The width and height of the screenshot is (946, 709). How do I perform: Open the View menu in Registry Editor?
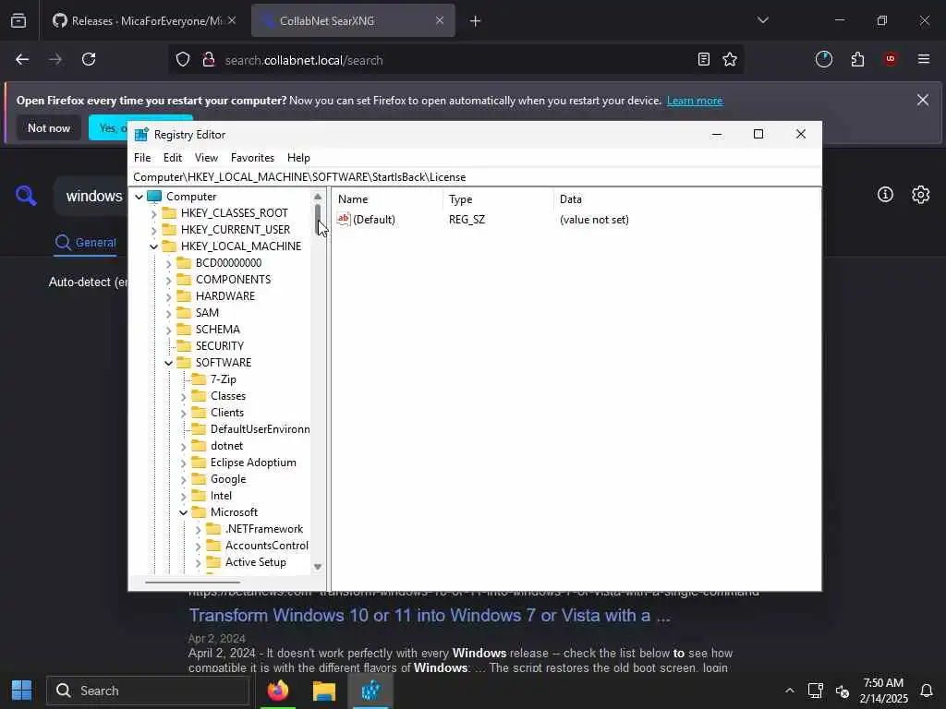tap(206, 157)
